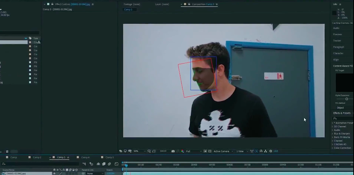
Task: Expand the Blur & Sharpen effects category
Action: coord(342,134)
